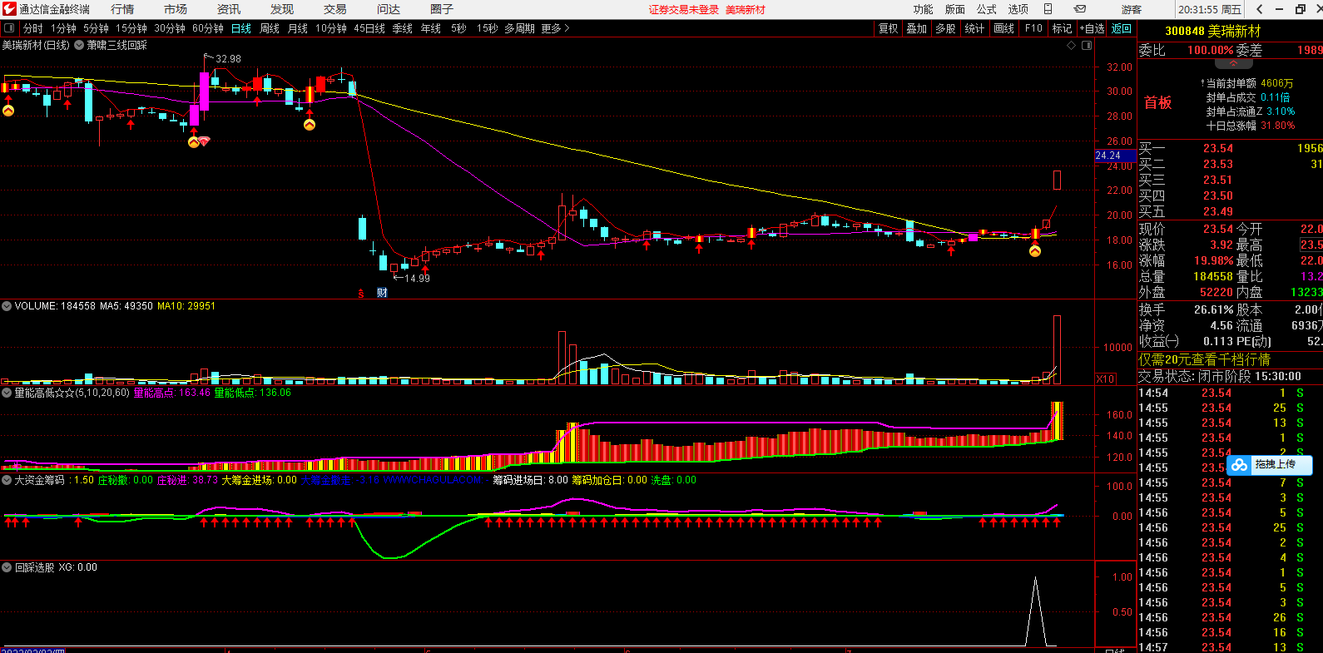Open the 公式 menu
The image size is (1323, 653).
987,9
